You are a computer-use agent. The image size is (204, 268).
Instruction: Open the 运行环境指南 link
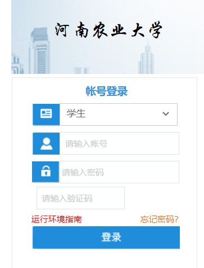click(x=56, y=219)
